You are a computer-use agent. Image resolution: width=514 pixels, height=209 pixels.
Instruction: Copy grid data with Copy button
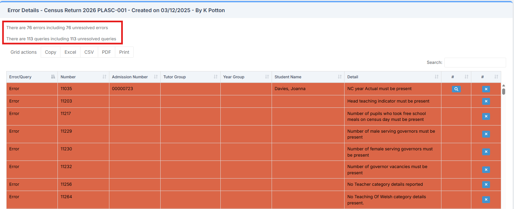(51, 52)
